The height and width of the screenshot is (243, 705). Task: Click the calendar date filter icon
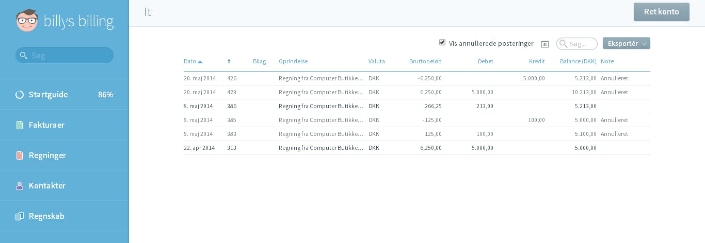click(544, 44)
